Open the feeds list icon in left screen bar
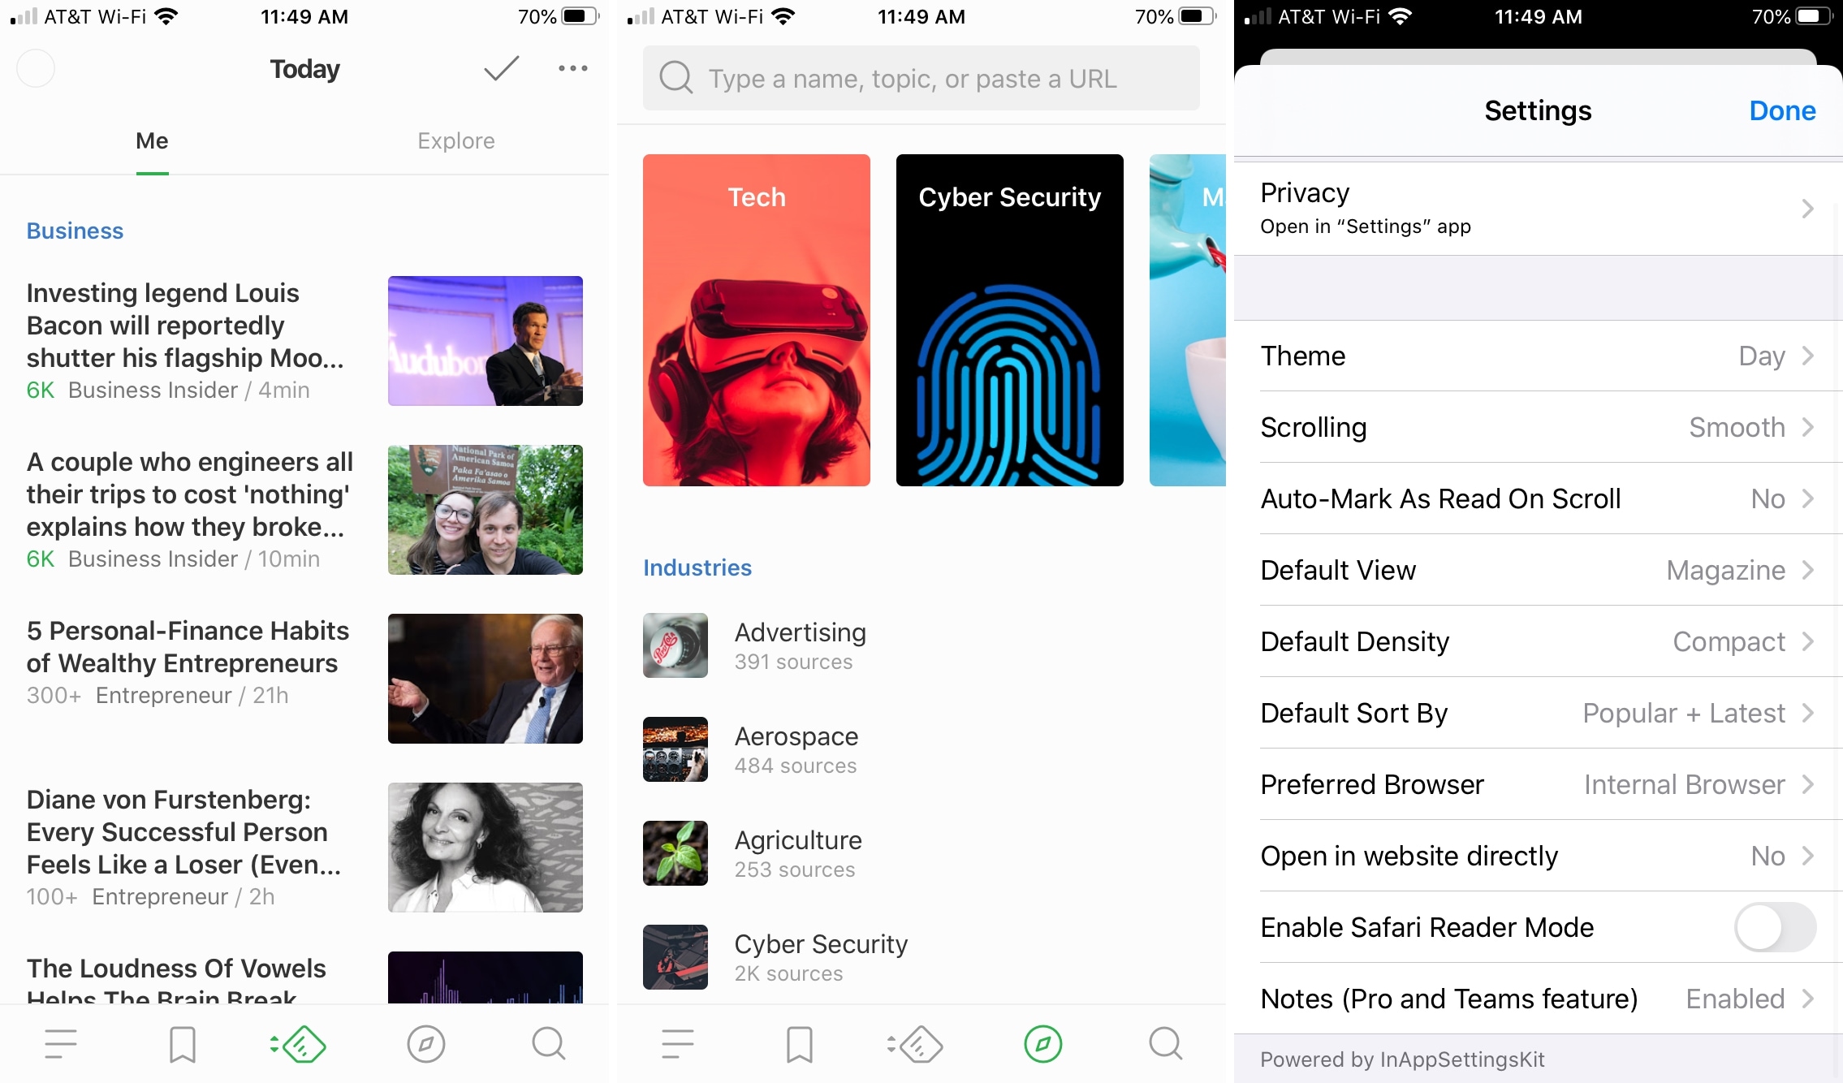 [61, 1044]
